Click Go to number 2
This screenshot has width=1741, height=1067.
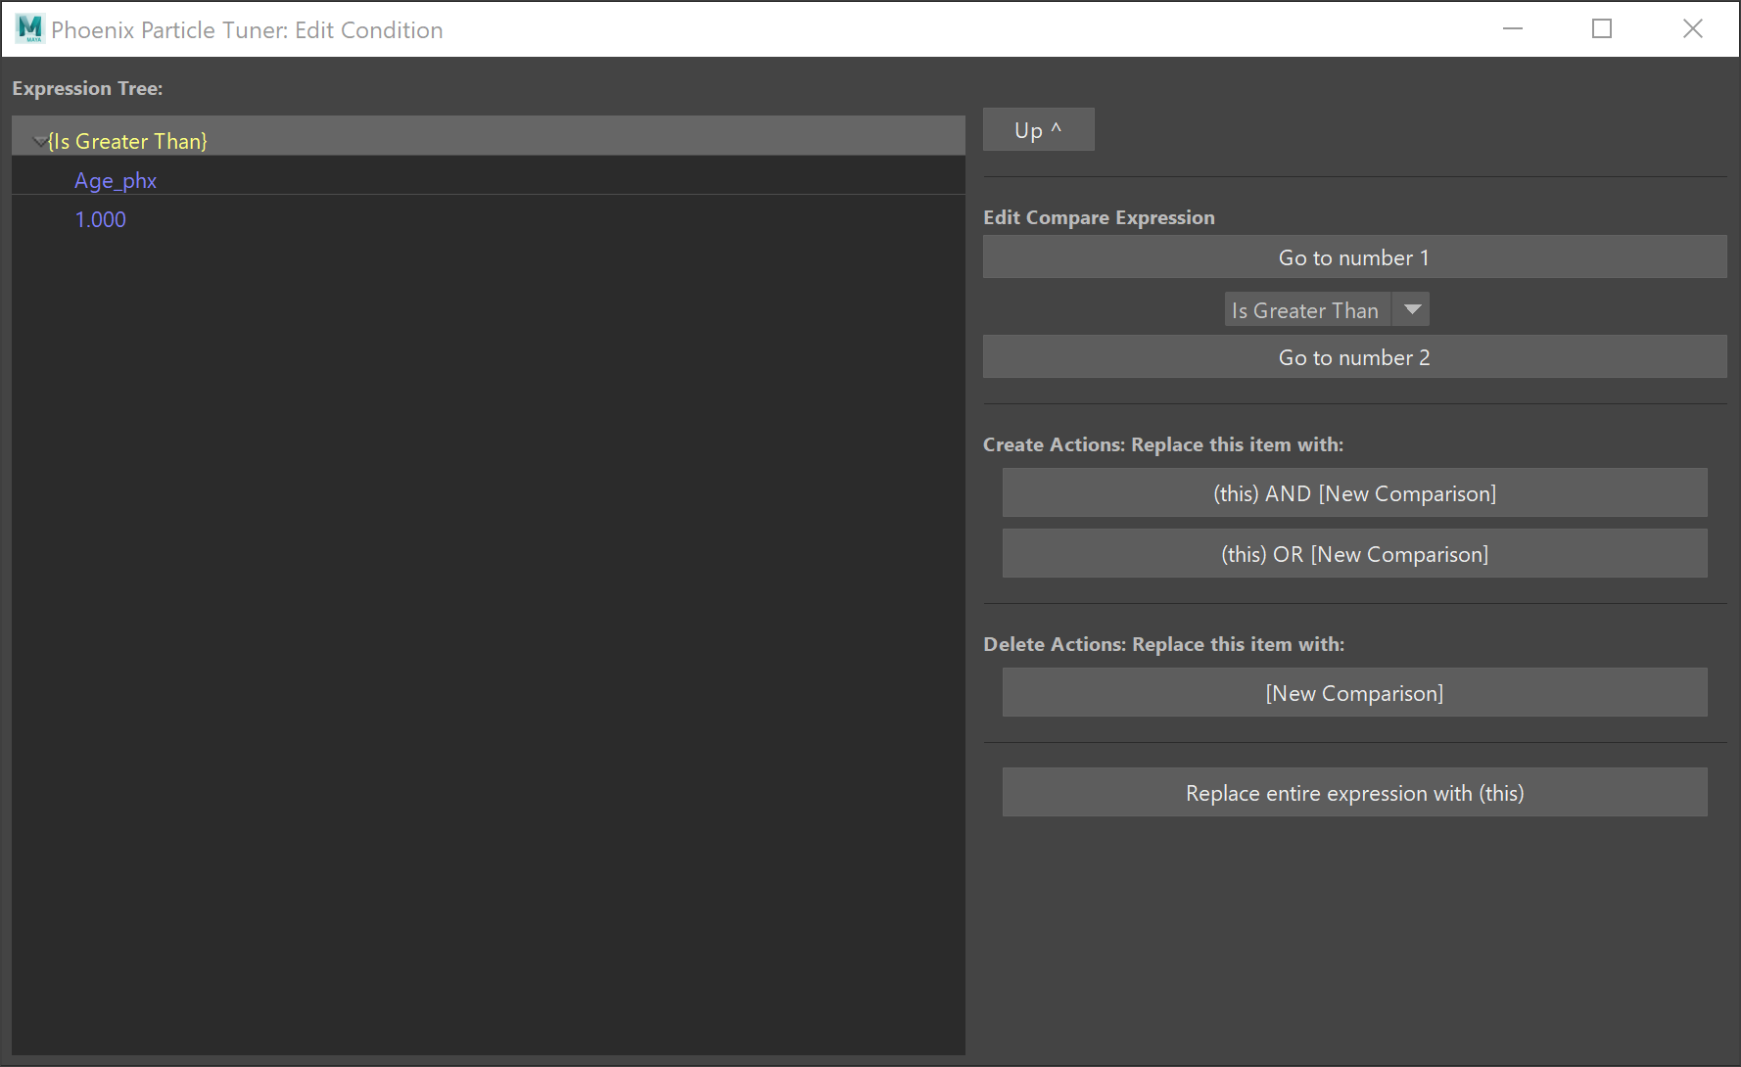(x=1355, y=356)
